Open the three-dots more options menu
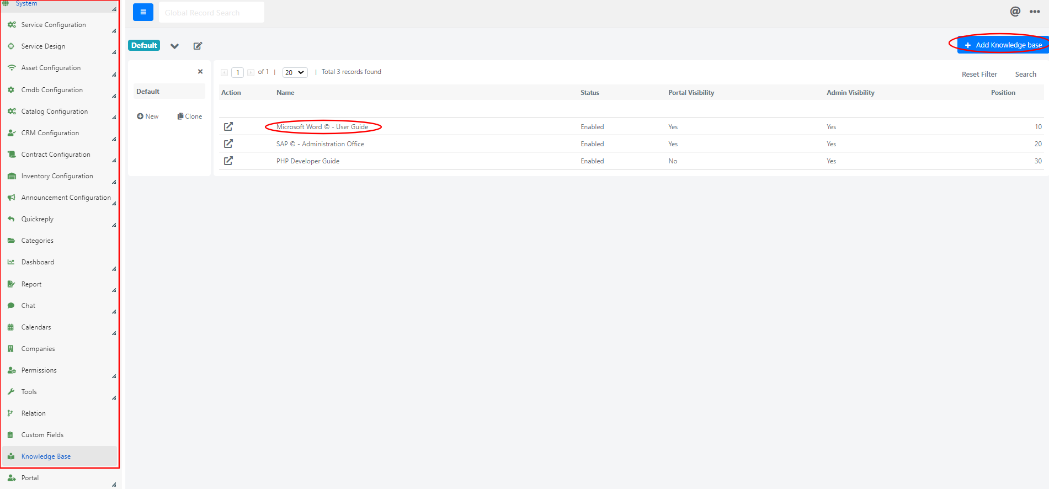Viewport: 1049px width, 489px height. click(1035, 12)
